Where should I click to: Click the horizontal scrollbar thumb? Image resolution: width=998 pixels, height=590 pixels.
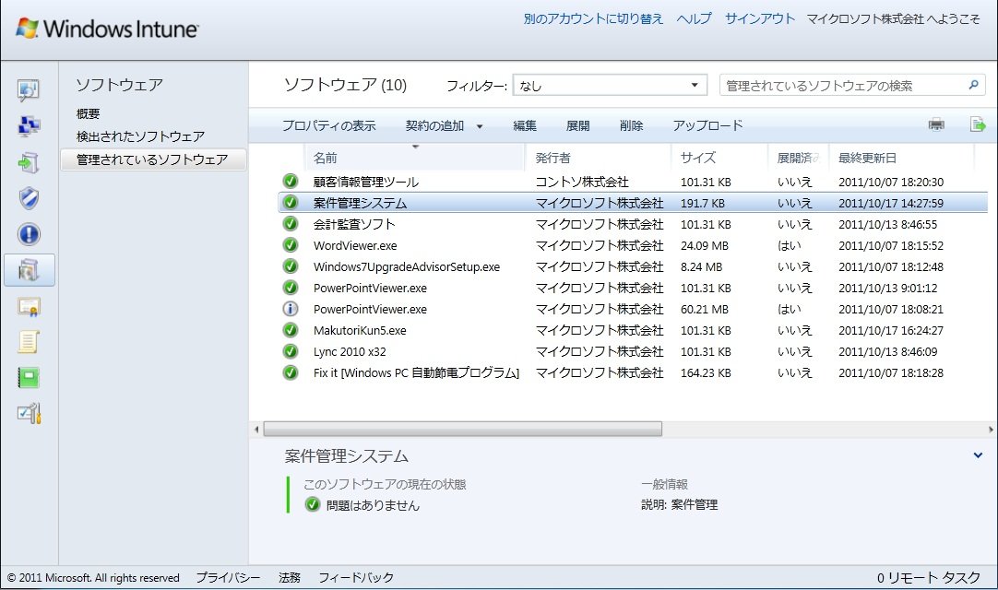click(463, 429)
